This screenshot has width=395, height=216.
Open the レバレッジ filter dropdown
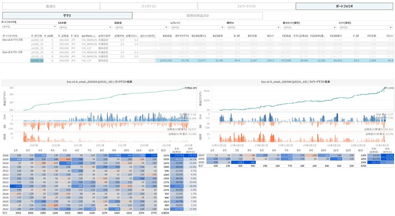click(x=197, y=27)
